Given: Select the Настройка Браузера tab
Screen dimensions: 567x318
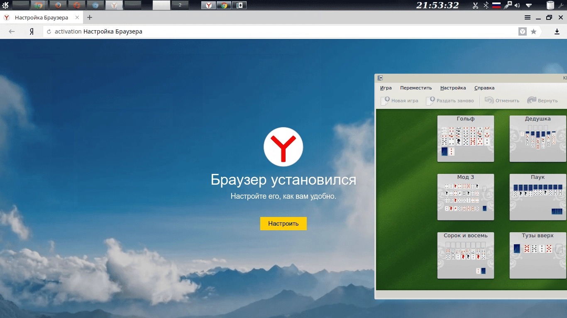Looking at the screenshot, I should [42, 17].
